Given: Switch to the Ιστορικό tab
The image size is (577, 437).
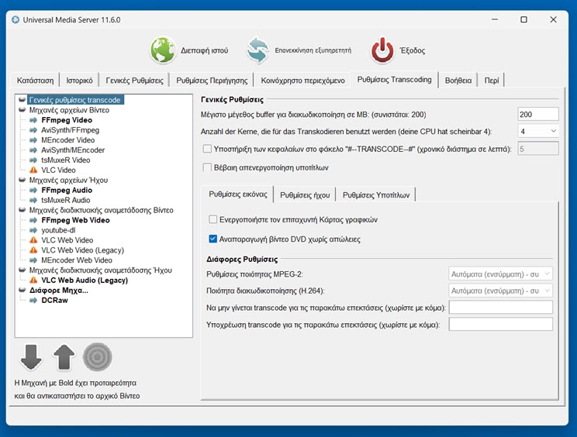Looking at the screenshot, I should tap(79, 81).
